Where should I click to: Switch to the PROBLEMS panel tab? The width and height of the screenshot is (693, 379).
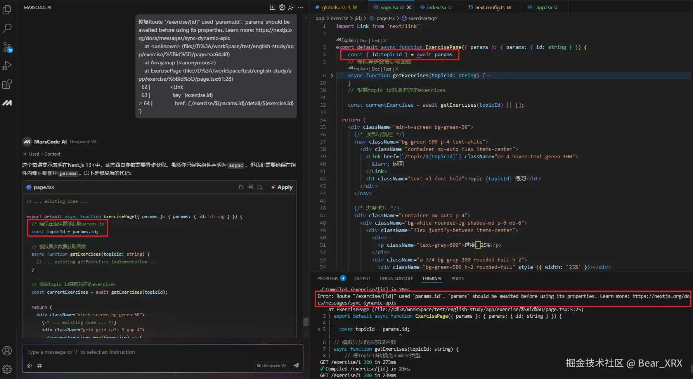point(328,279)
